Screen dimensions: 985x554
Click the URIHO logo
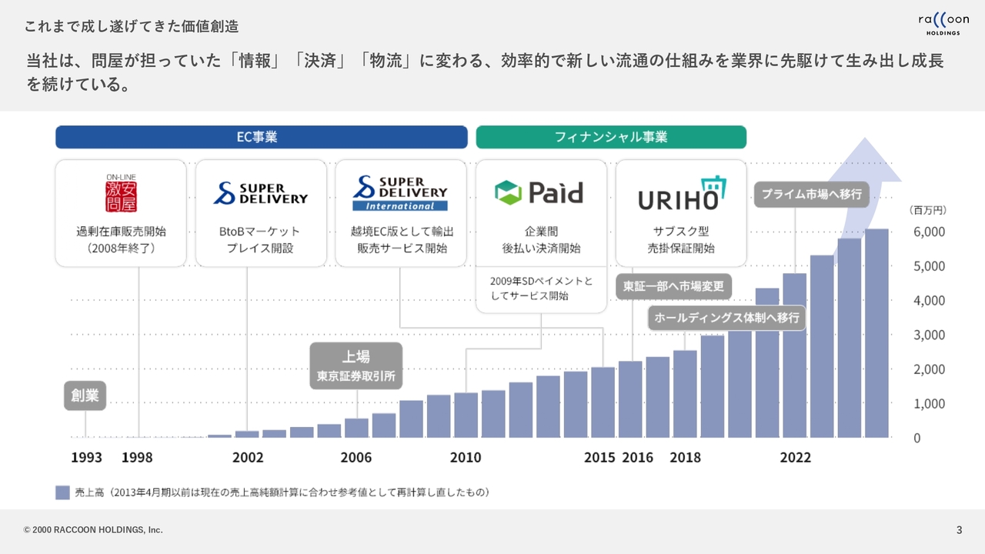[681, 194]
